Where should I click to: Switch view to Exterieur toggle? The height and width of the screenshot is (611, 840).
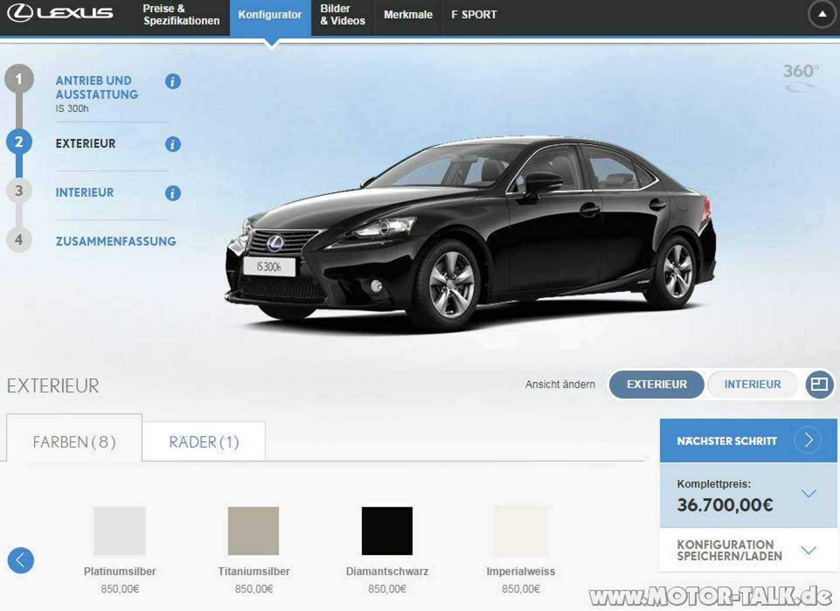[656, 385]
